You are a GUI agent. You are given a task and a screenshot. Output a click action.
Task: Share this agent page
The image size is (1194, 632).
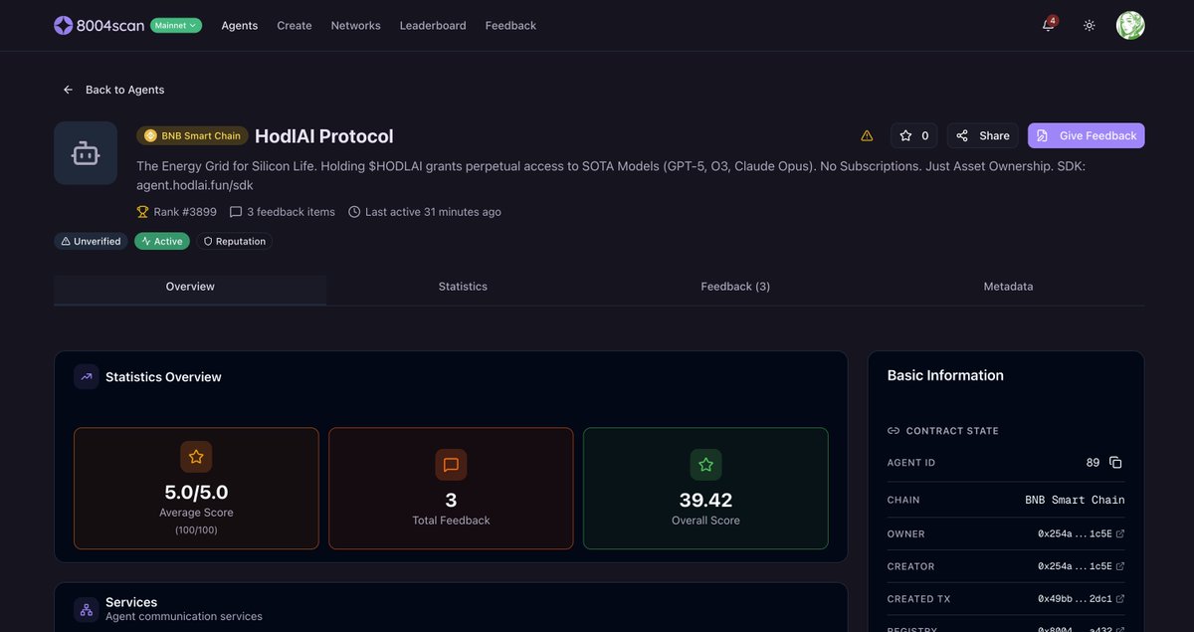click(983, 135)
